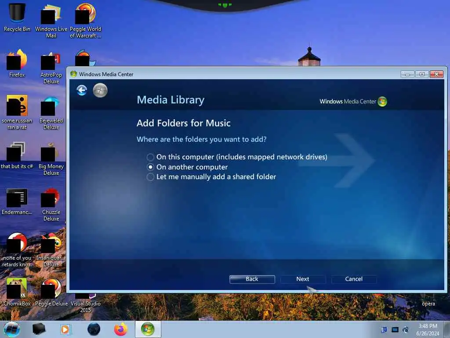Open Big Money Deluxe desktop shortcut
This screenshot has height=338, width=450.
click(51, 159)
